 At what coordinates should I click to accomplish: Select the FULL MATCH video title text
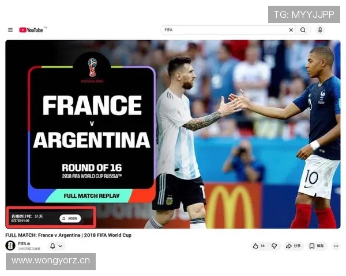[69, 235]
